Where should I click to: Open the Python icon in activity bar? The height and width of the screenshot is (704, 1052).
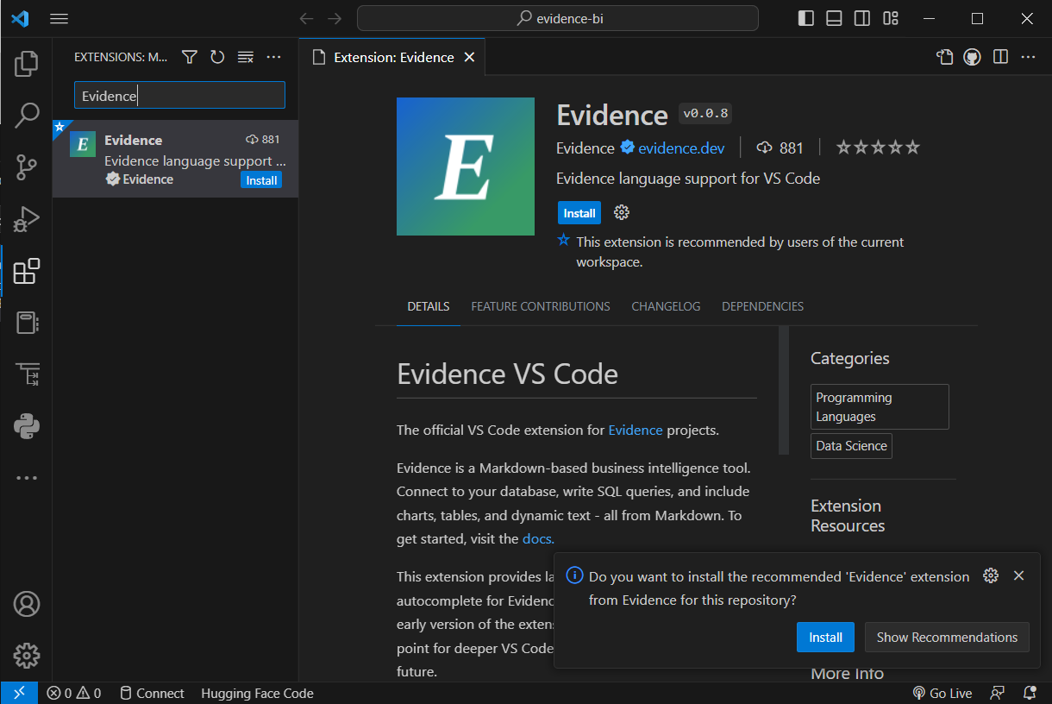point(27,425)
